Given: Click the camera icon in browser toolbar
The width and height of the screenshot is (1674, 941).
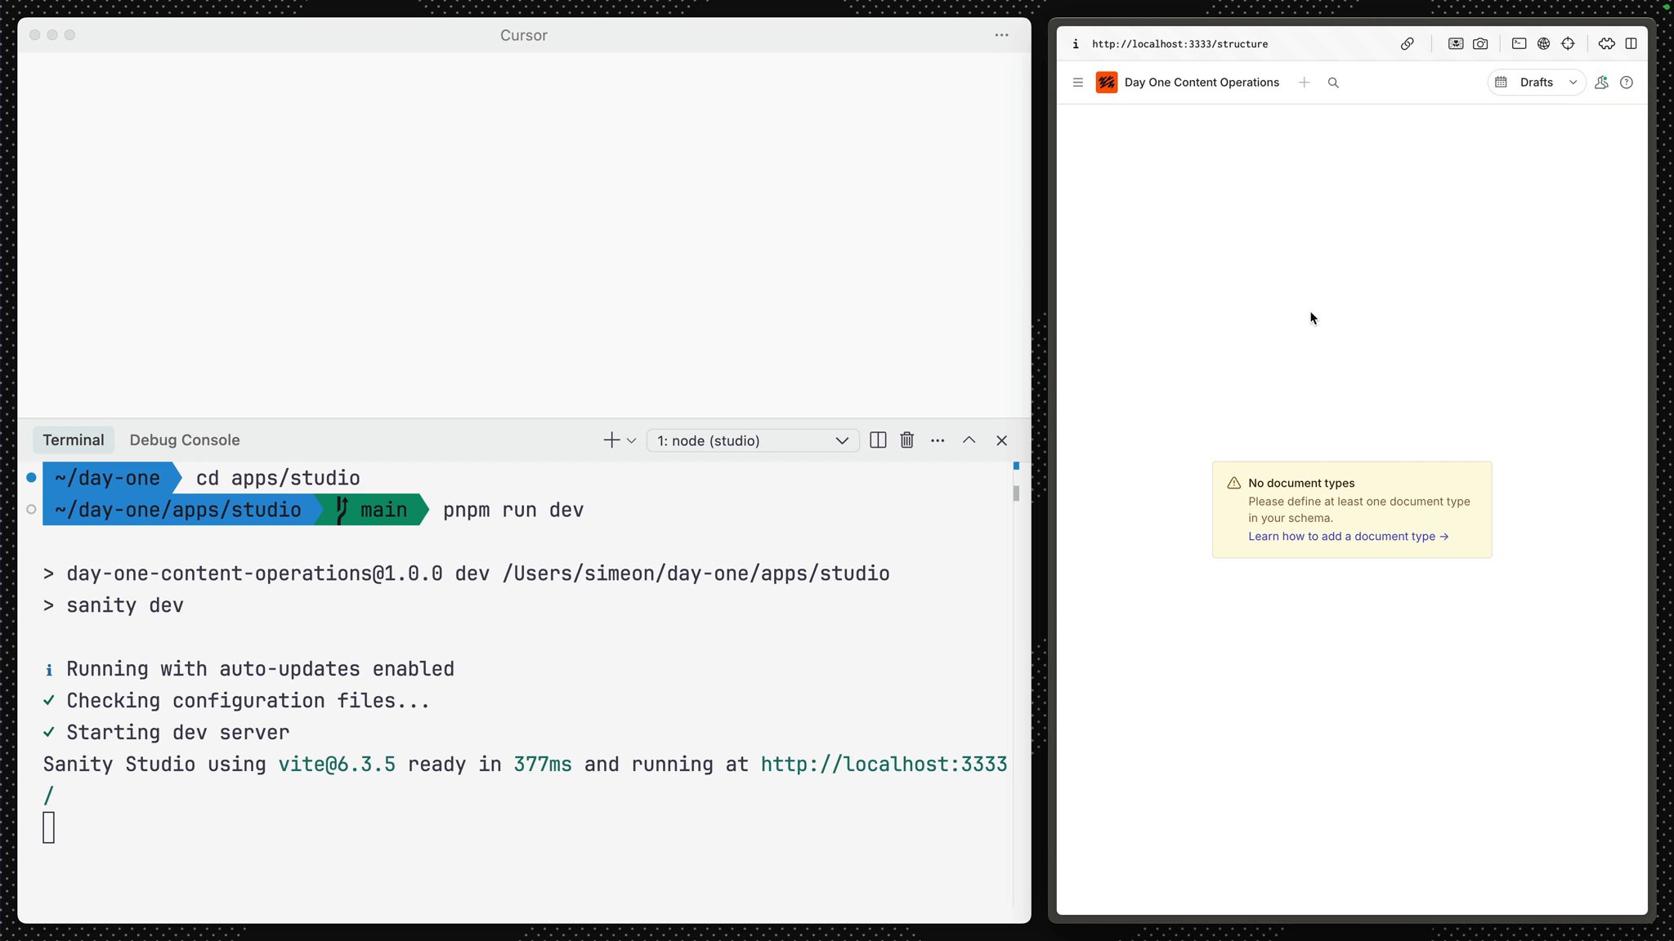Looking at the screenshot, I should [1480, 44].
